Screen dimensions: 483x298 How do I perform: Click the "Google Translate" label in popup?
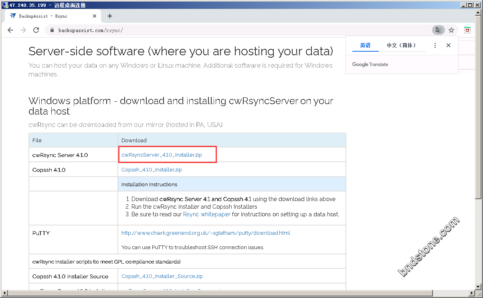[x=370, y=64]
